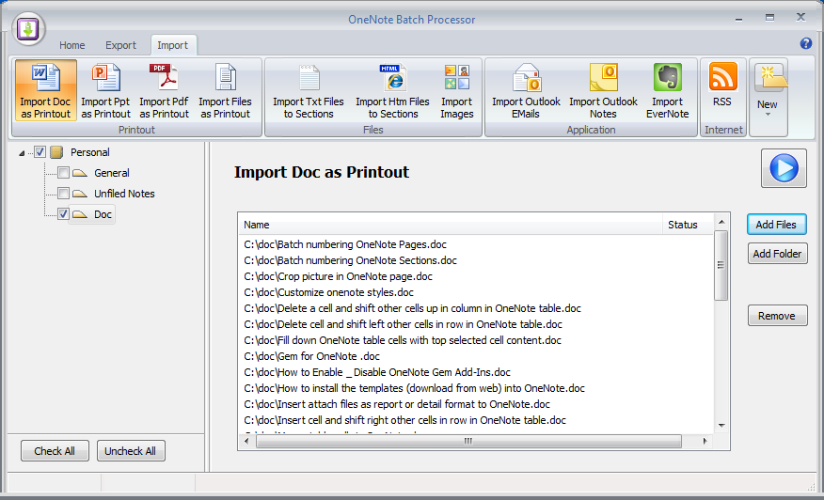
Task: Select 'Gem for OneNote .doc' file
Action: (x=311, y=356)
